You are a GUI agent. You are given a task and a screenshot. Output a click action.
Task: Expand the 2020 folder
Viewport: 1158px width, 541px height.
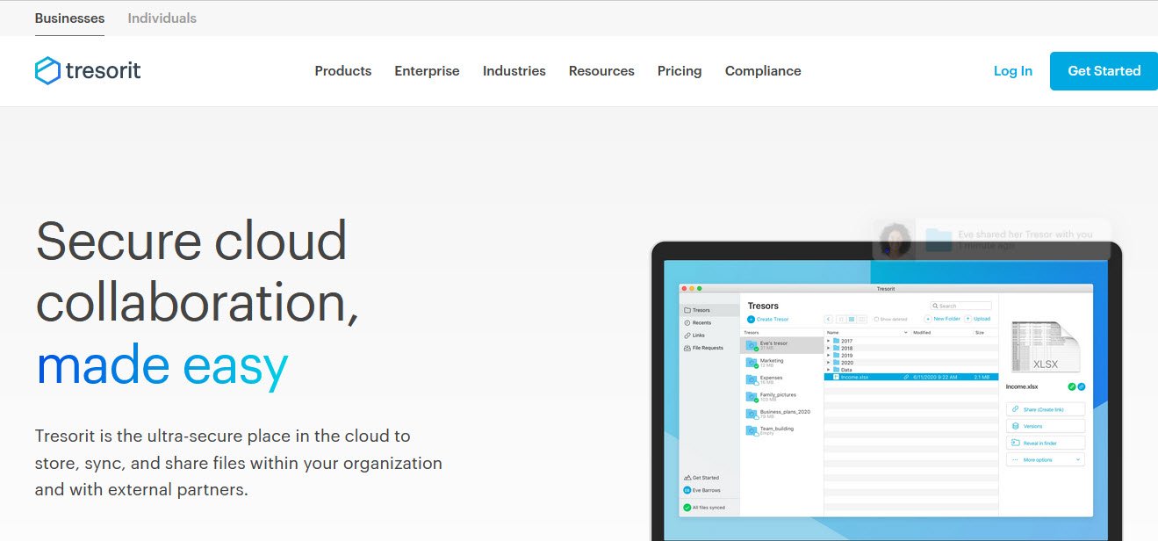[828, 363]
